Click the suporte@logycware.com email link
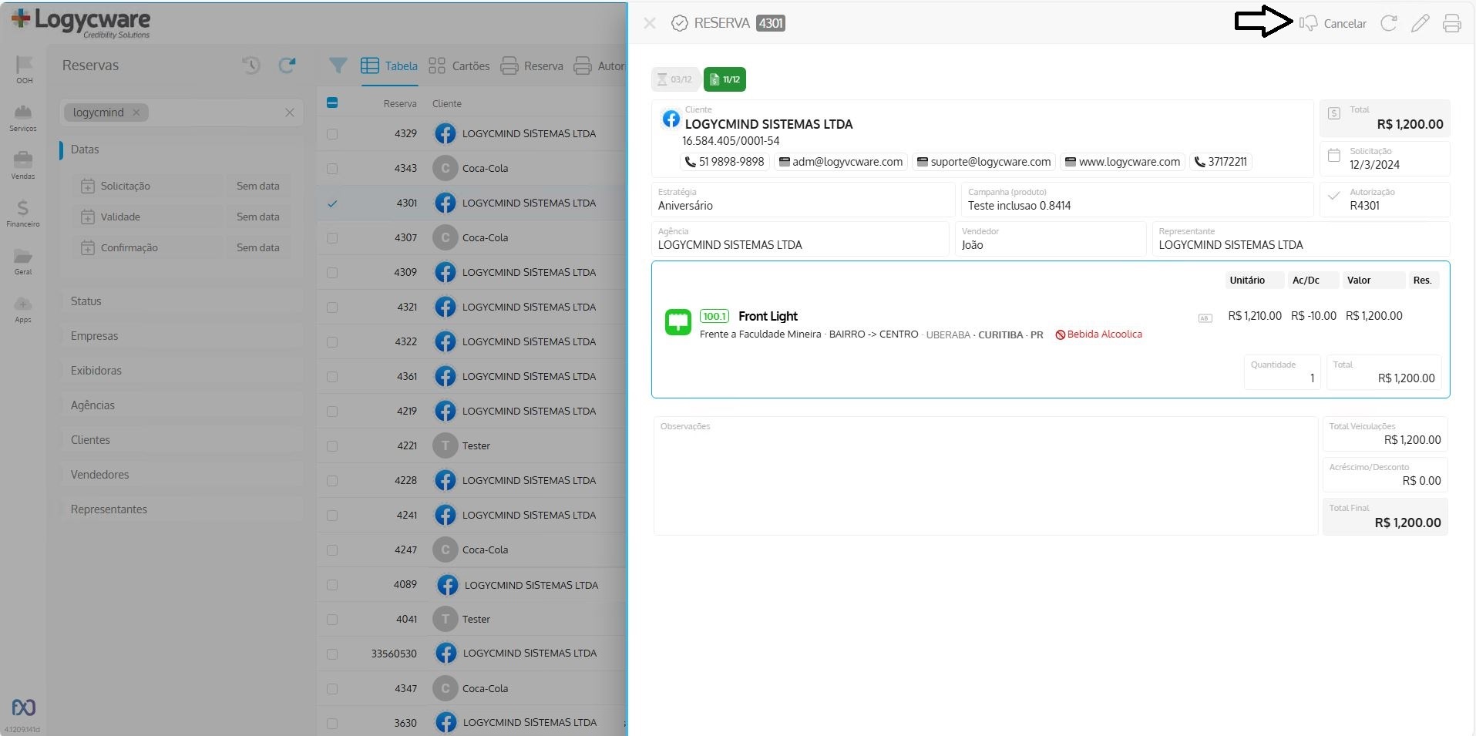 (983, 162)
